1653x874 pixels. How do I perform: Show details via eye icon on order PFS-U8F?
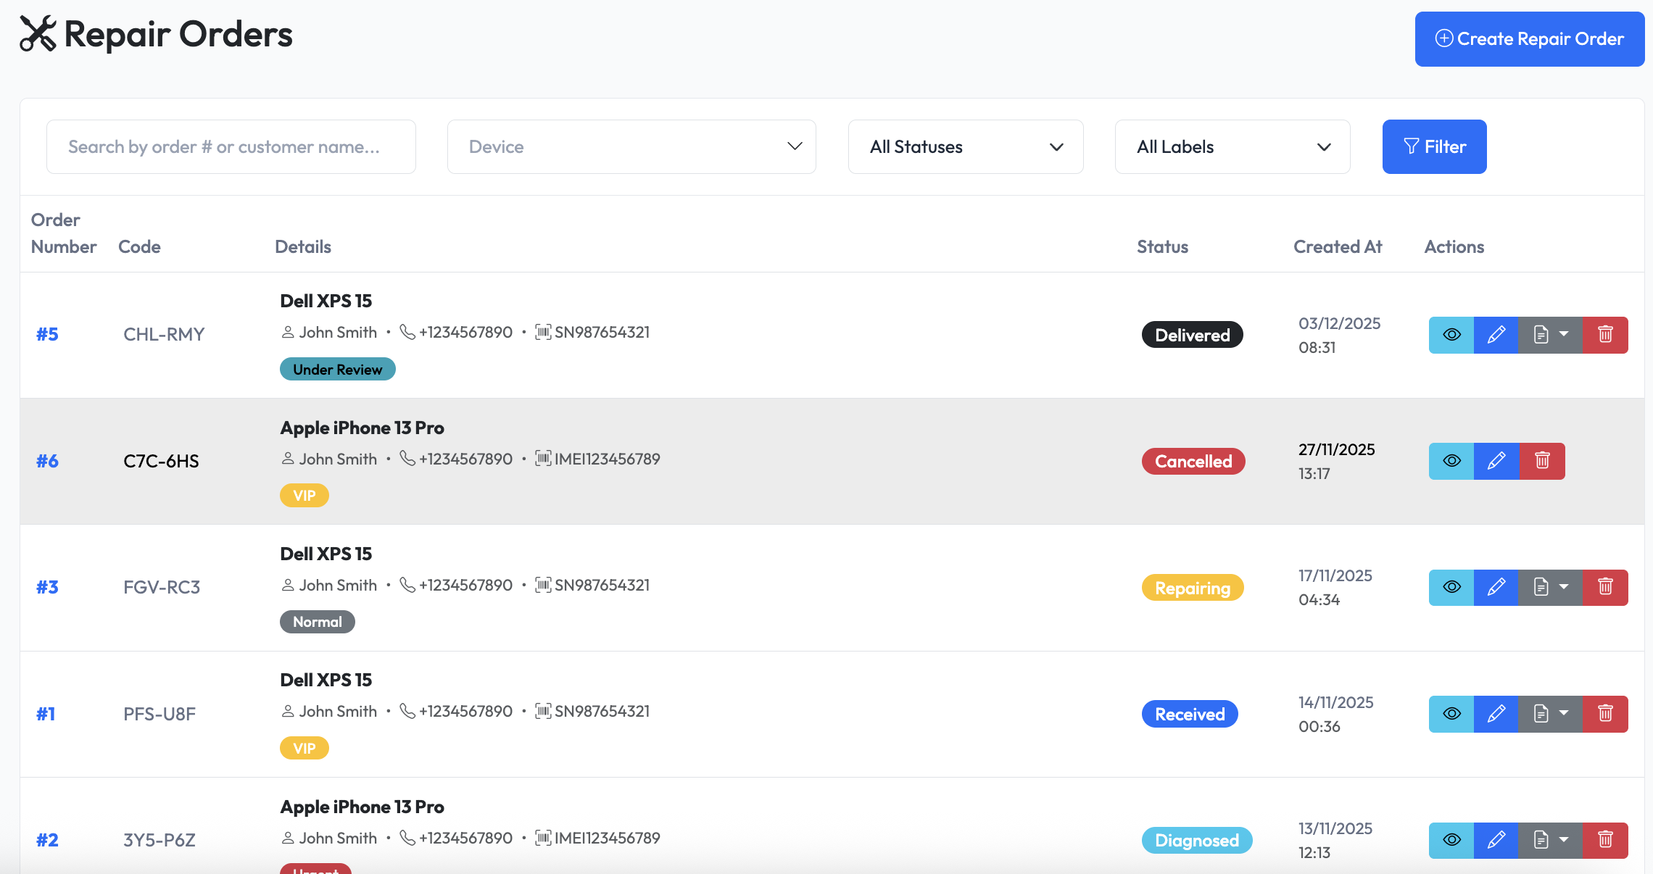(x=1451, y=714)
